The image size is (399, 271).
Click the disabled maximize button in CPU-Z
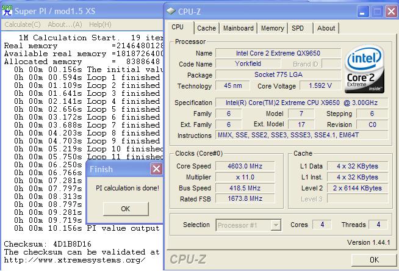point(377,12)
